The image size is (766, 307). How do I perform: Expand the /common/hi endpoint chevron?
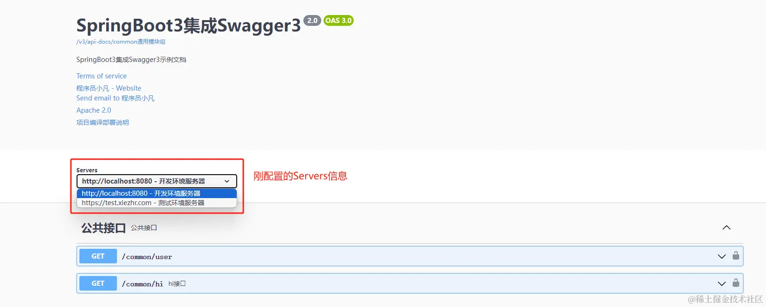point(722,284)
